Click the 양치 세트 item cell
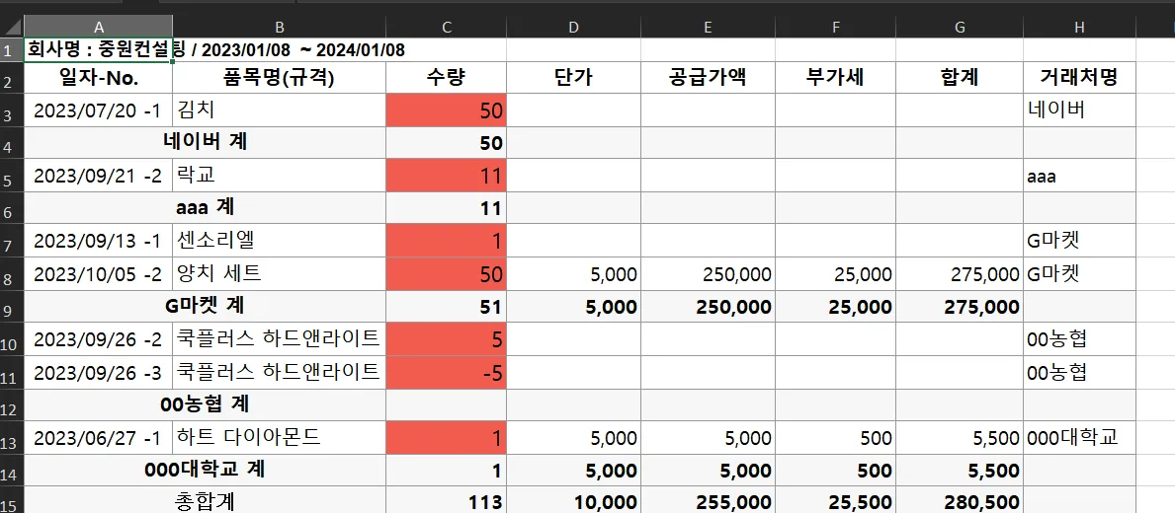The width and height of the screenshot is (1175, 513). pyautogui.click(x=279, y=273)
